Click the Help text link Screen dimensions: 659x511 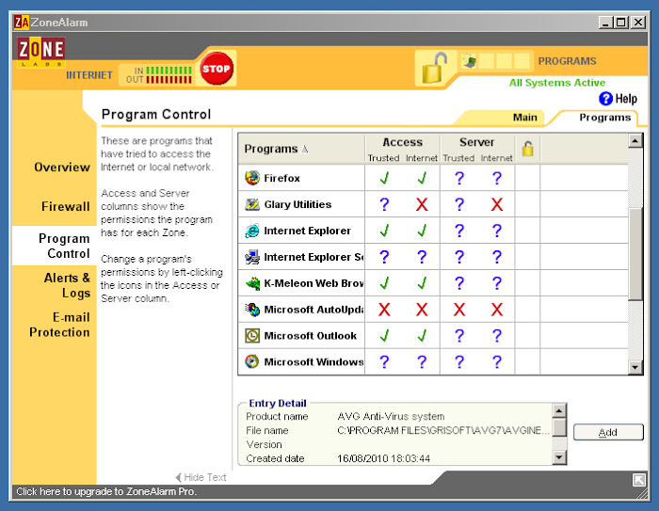pyautogui.click(x=626, y=99)
